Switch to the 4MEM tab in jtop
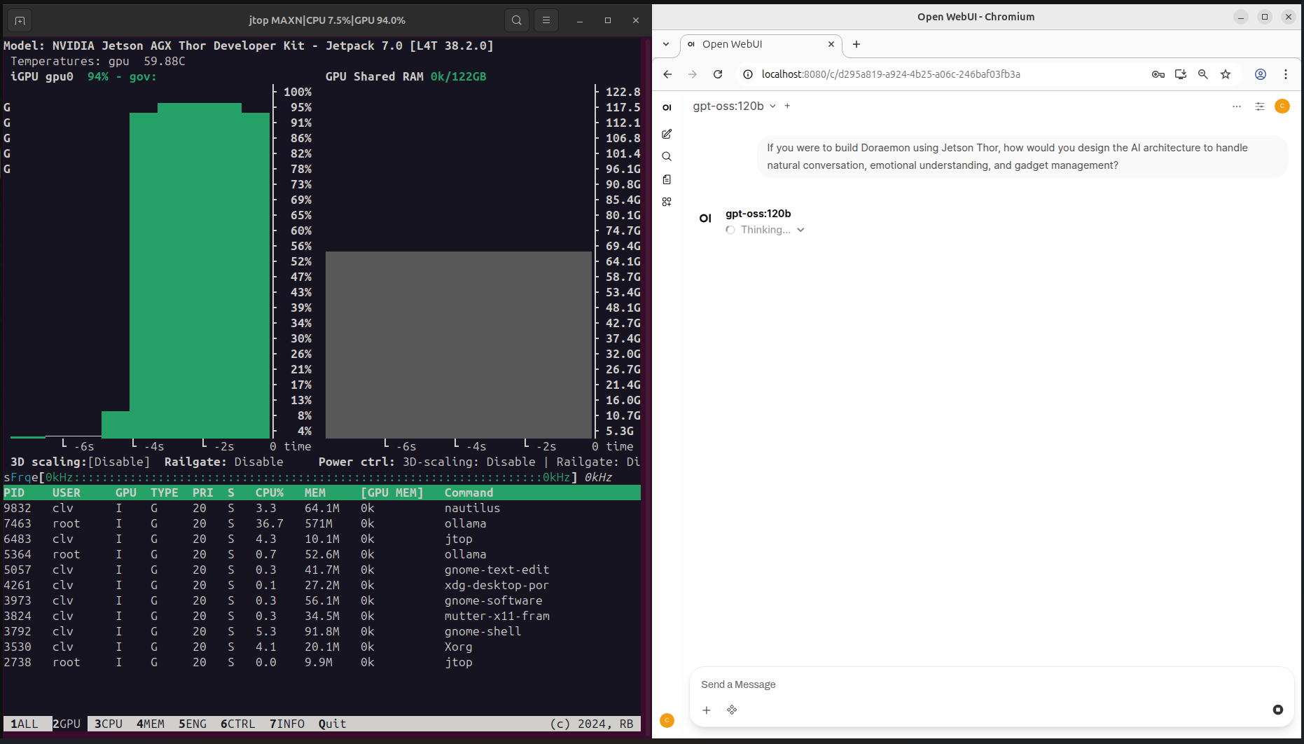The width and height of the screenshot is (1304, 744). pos(150,724)
